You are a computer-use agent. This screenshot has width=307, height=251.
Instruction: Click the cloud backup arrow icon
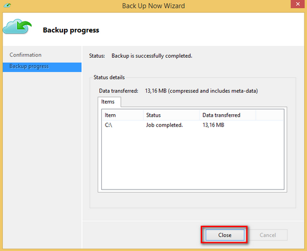click(17, 26)
